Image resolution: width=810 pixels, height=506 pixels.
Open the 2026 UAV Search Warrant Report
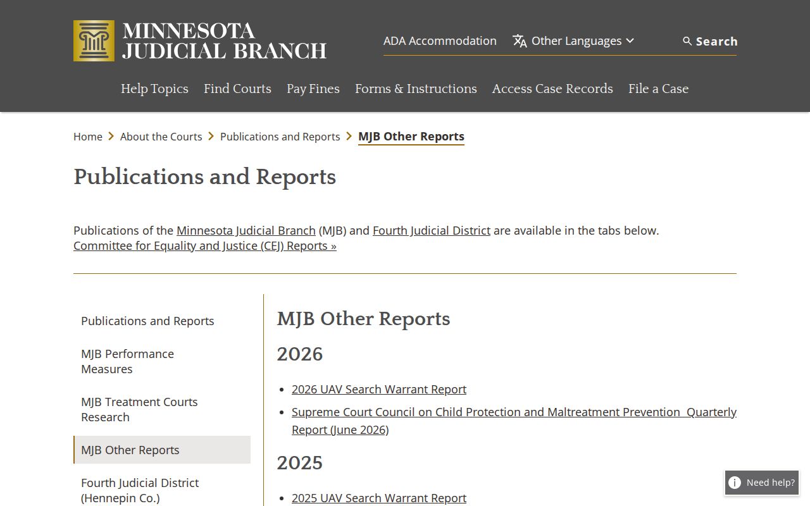[x=379, y=389]
